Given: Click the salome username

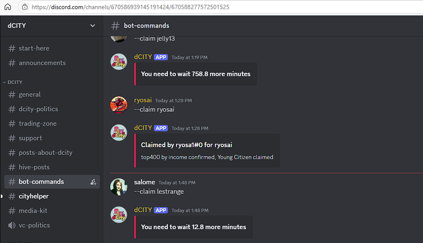Looking at the screenshot, I should [144, 182].
